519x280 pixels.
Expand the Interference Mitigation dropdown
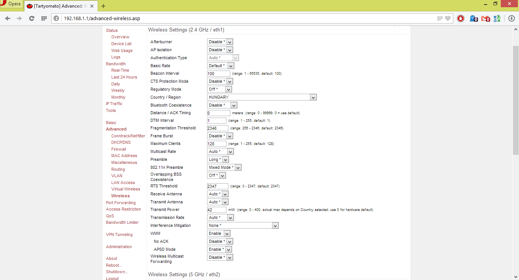[x=243, y=225]
